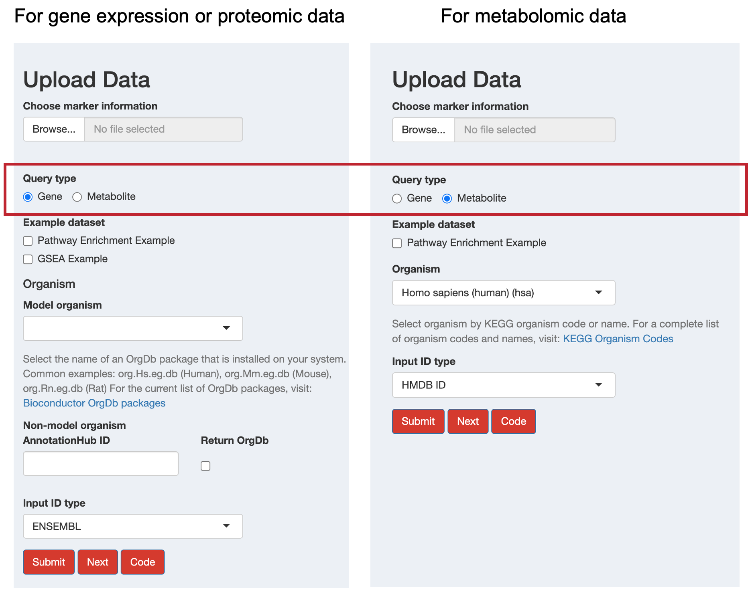The width and height of the screenshot is (752, 590).
Task: Submit the gene expression form
Action: tap(49, 562)
